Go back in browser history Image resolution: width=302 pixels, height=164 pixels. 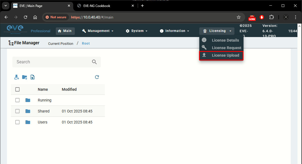[6, 17]
